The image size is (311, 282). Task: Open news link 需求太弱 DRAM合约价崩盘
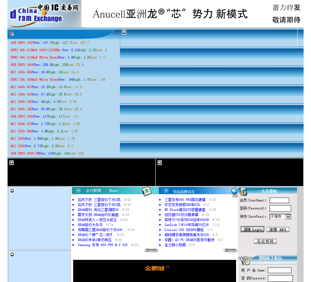(98, 215)
